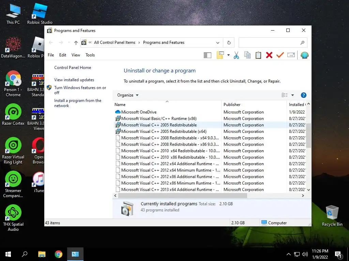Click the volume speaker tray icon

click(x=305, y=254)
